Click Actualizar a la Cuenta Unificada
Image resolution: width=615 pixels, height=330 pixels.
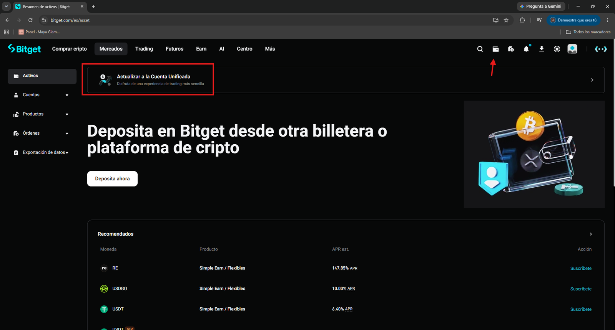click(153, 77)
